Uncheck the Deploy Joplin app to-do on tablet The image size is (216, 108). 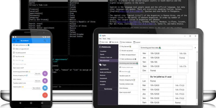click(x=120, y=67)
